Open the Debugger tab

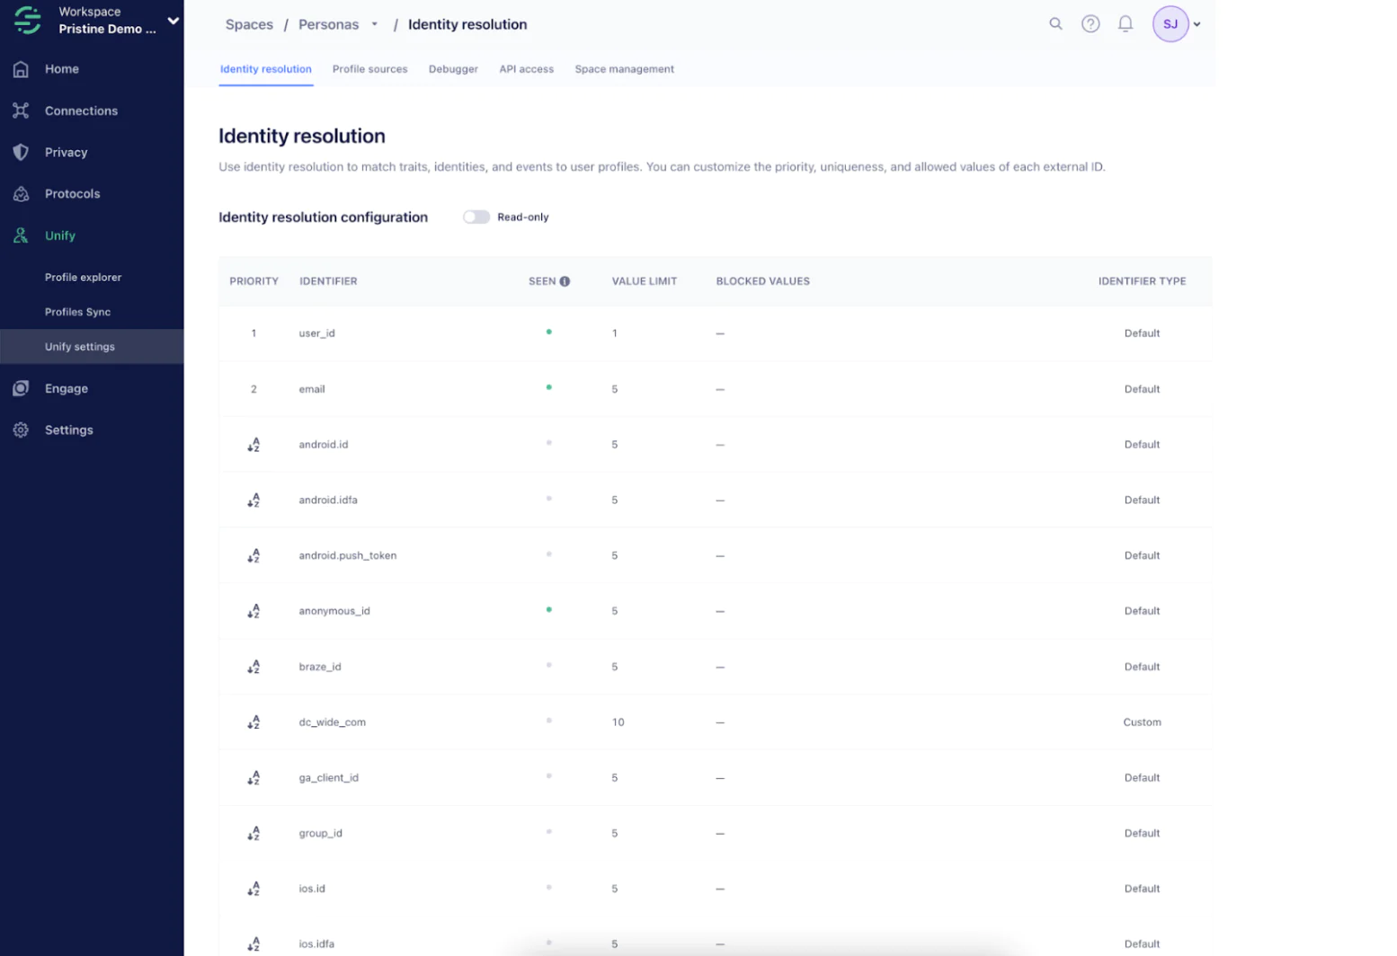[x=453, y=69]
